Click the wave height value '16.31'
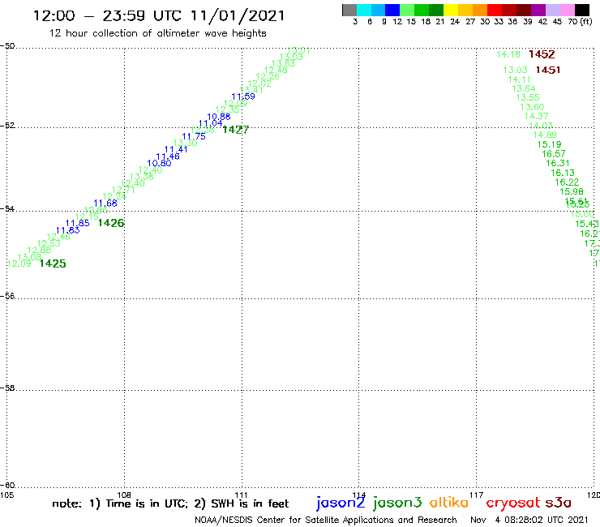Image resolution: width=600 pixels, height=527 pixels. [558, 164]
